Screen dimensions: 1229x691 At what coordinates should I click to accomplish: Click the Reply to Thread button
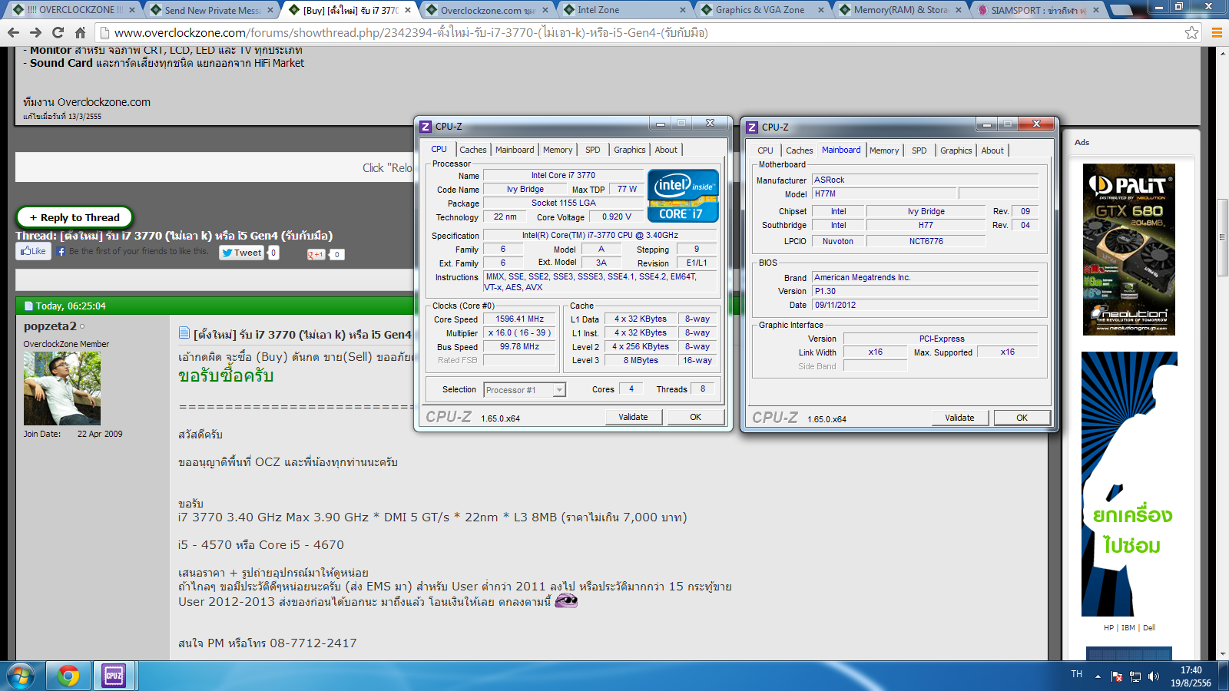(x=75, y=217)
